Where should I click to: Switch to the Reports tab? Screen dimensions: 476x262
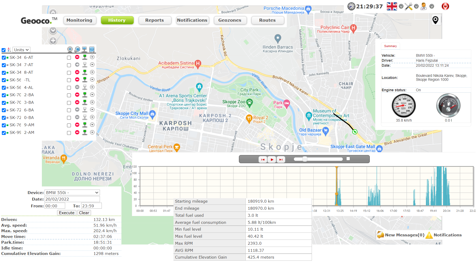155,20
